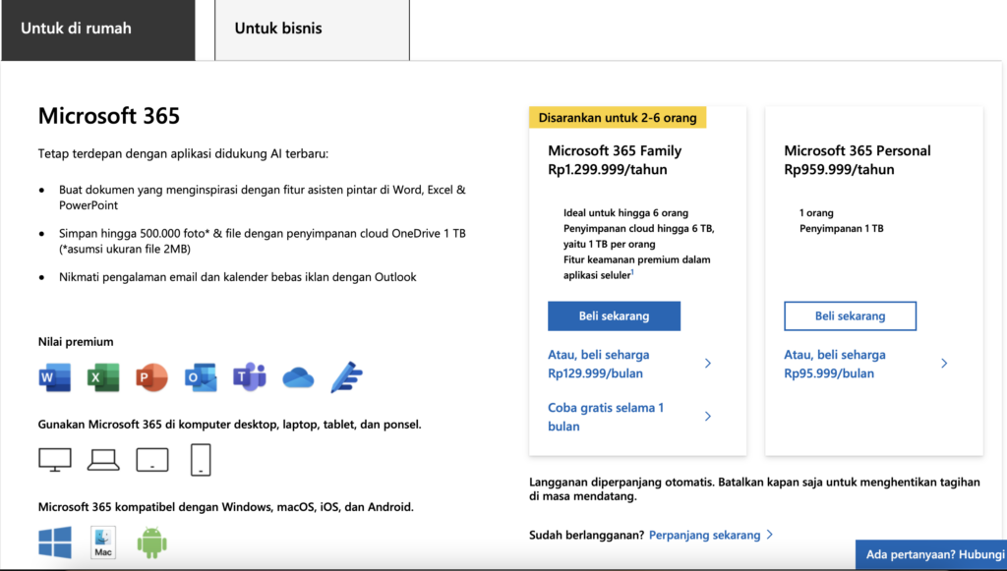This screenshot has height=571, width=1007.
Task: Click the Microsoft Teams icon
Action: pos(250,376)
